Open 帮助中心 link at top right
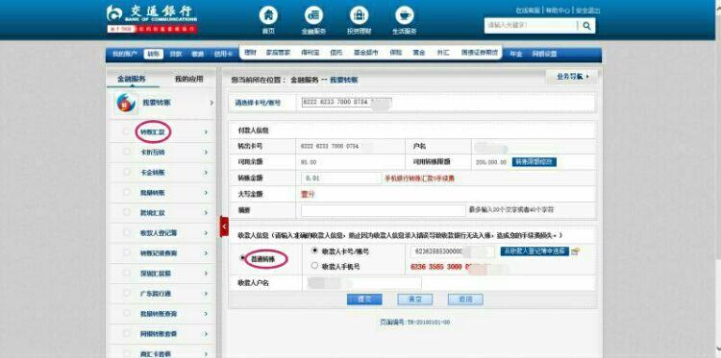The image size is (721, 358). tap(558, 11)
